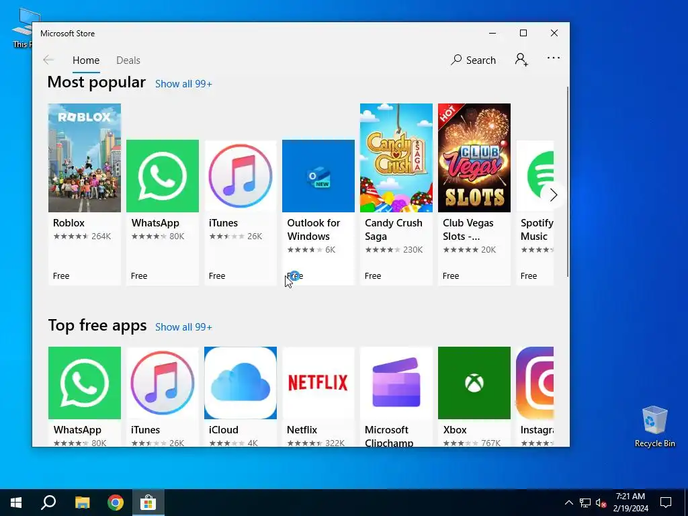Open Instagram app icon
This screenshot has height=516, width=688.
[x=535, y=383]
